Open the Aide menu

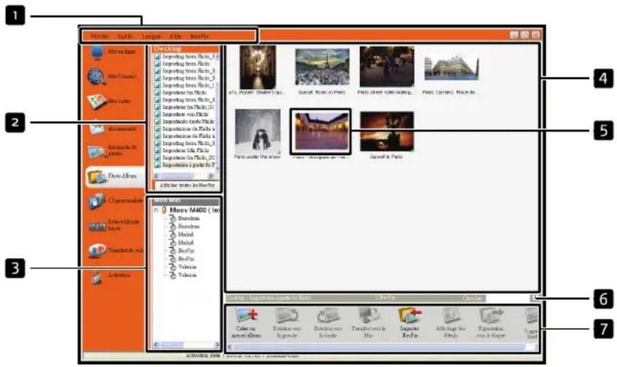[175, 36]
